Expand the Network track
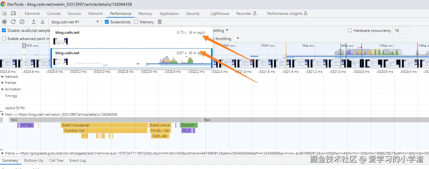The image size is (429, 169). pos(3,77)
